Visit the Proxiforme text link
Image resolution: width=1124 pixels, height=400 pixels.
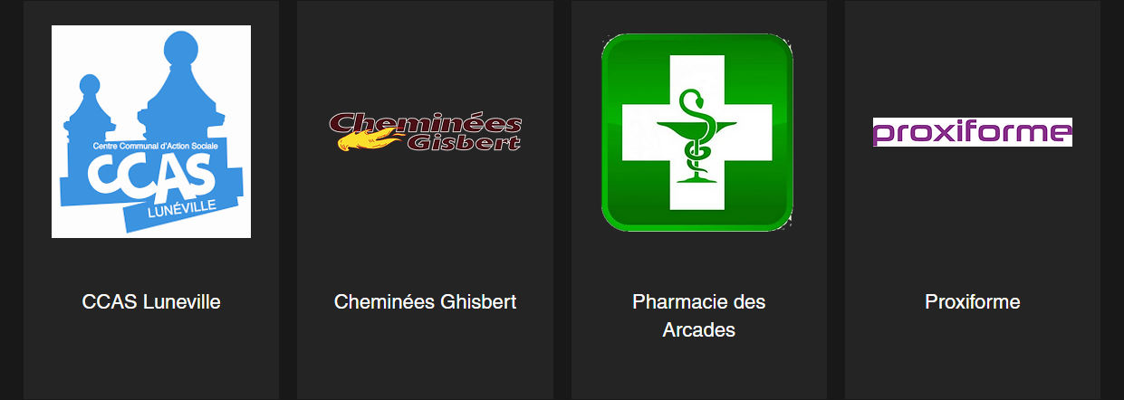click(x=973, y=301)
